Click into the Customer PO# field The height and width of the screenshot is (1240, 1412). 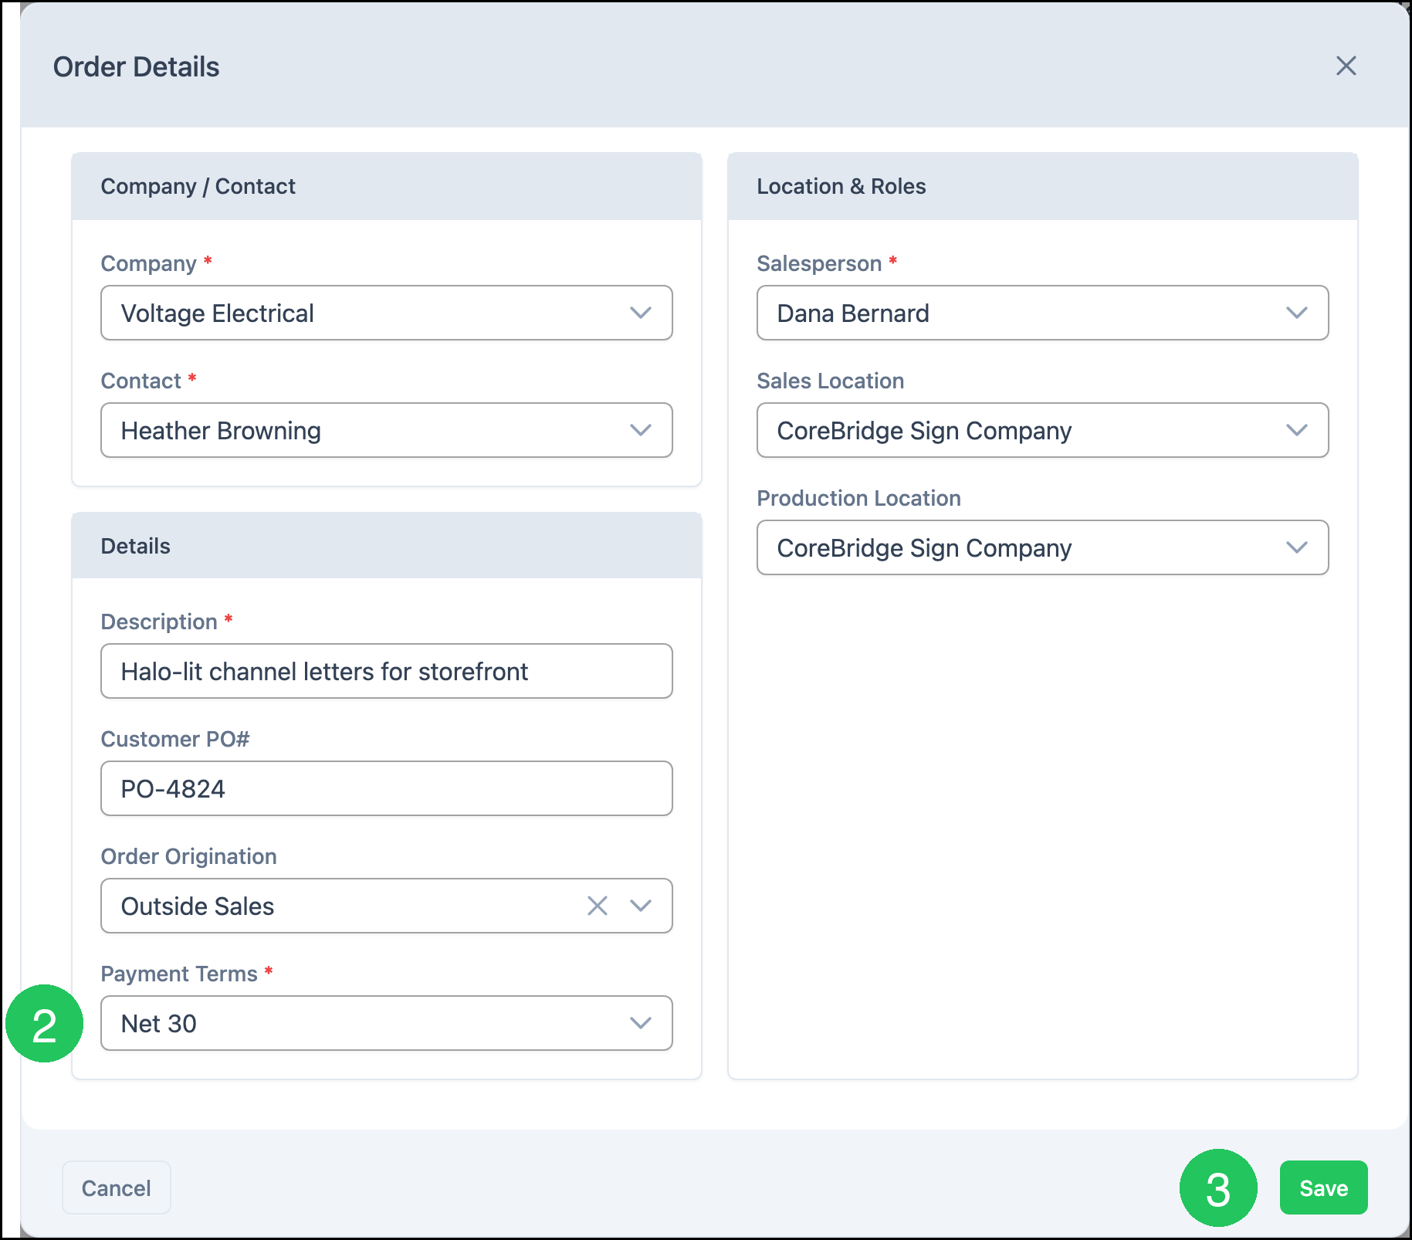coord(386,788)
